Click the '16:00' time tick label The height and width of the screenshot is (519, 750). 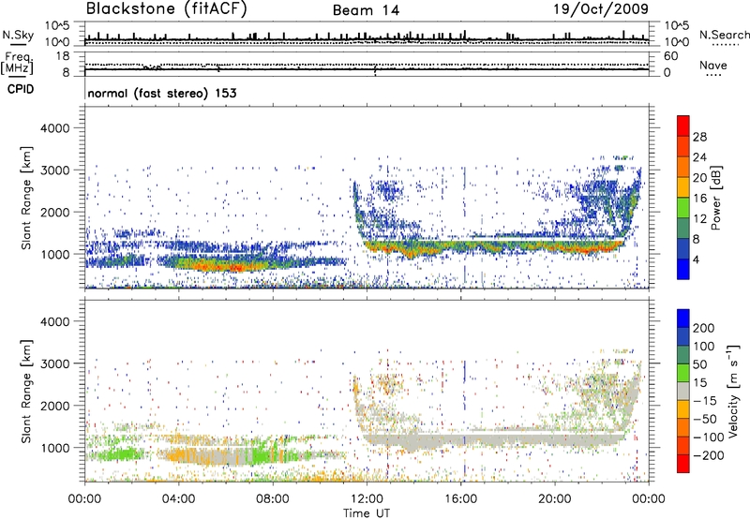460,499
